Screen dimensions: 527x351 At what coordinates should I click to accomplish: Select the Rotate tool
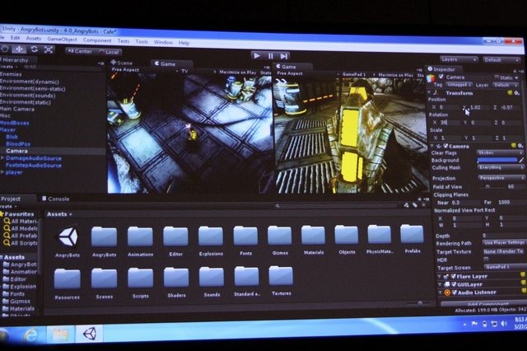34,49
